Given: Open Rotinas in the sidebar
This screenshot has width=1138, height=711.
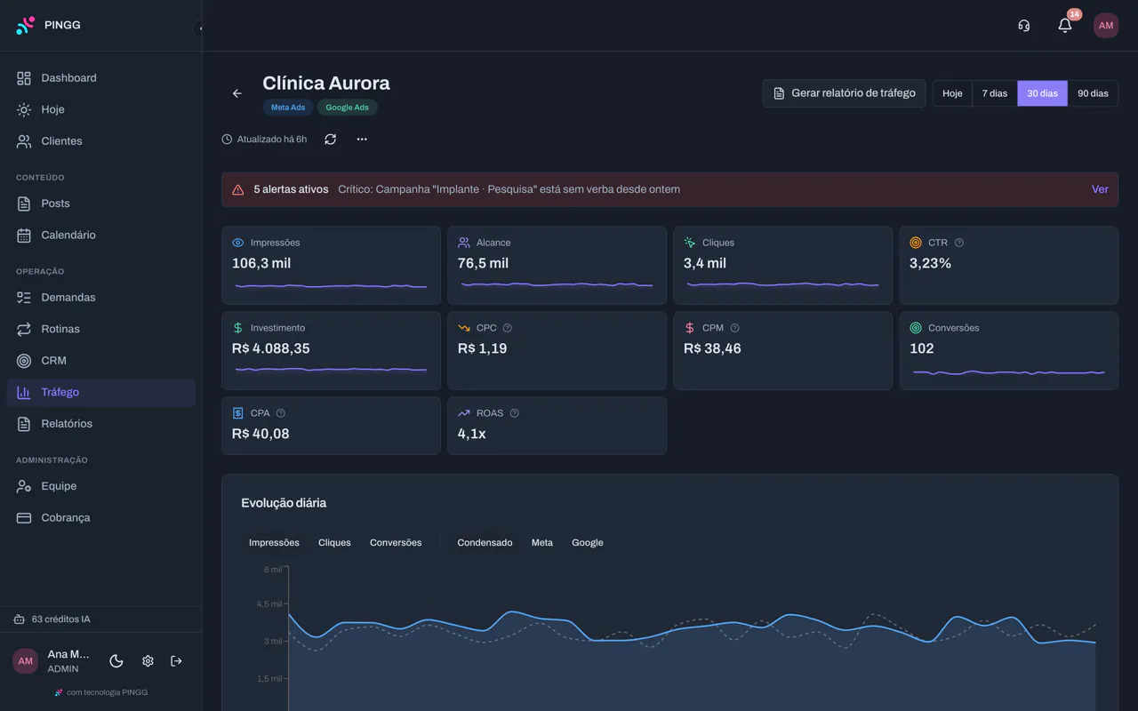Looking at the screenshot, I should click(100, 329).
